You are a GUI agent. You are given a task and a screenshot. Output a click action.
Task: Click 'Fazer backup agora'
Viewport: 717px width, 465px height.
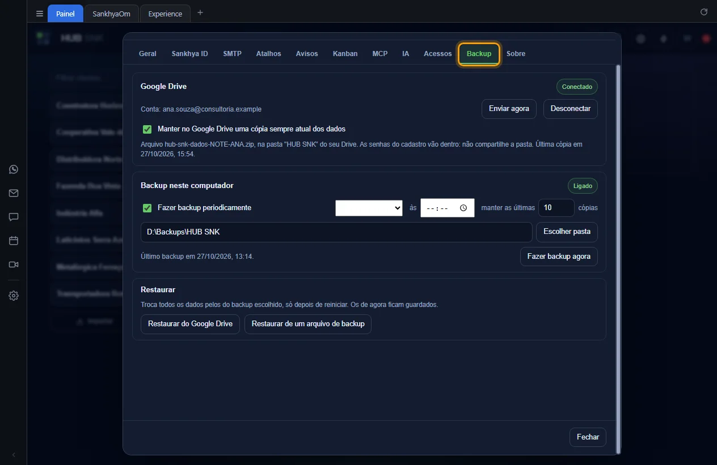pos(559,257)
